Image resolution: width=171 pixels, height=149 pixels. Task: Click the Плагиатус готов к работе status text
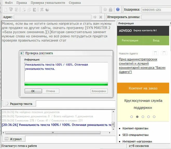[x=19, y=146]
